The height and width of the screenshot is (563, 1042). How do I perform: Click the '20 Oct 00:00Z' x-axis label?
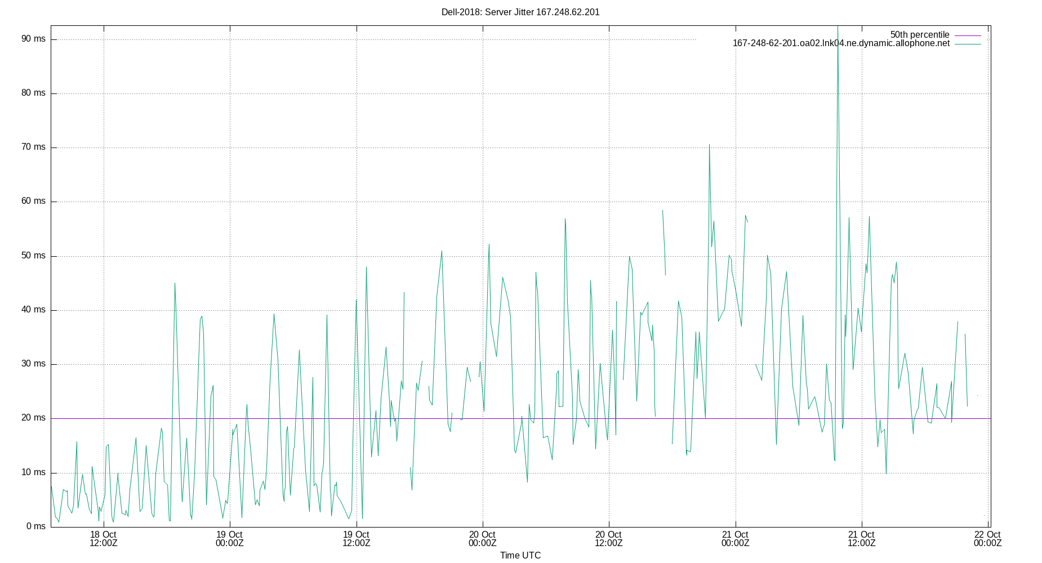[x=483, y=539]
